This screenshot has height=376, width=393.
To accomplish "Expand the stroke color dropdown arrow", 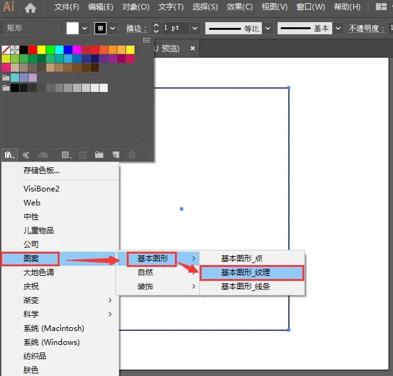I will coord(113,29).
